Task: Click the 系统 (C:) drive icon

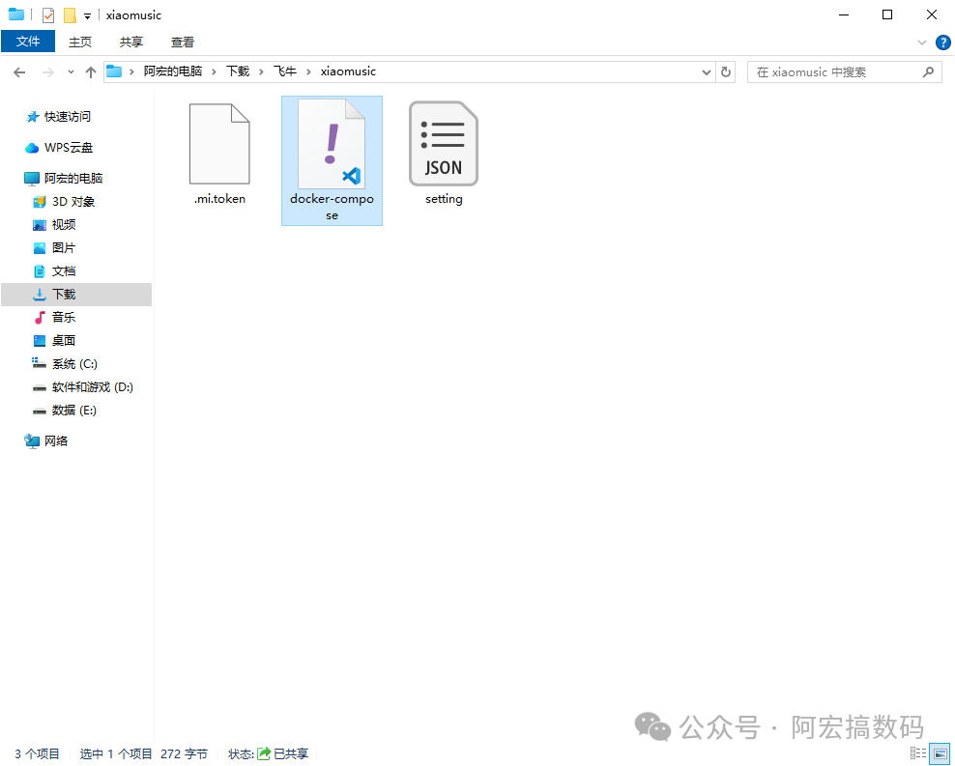Action: coord(39,363)
